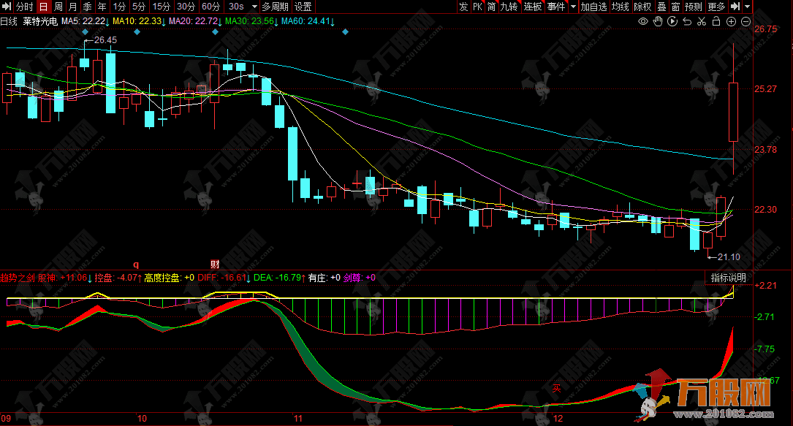793x426 pixels.
Task: Toggle the 均线 moving average display
Action: [621, 7]
